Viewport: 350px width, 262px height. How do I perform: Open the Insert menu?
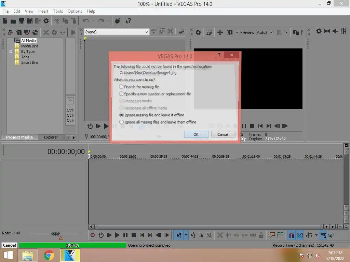click(43, 11)
